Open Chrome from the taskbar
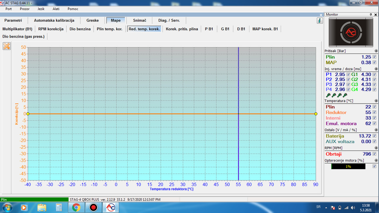 point(76,208)
